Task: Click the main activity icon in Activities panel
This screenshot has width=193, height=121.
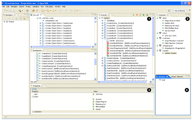Action: pyautogui.click(x=160, y=80)
